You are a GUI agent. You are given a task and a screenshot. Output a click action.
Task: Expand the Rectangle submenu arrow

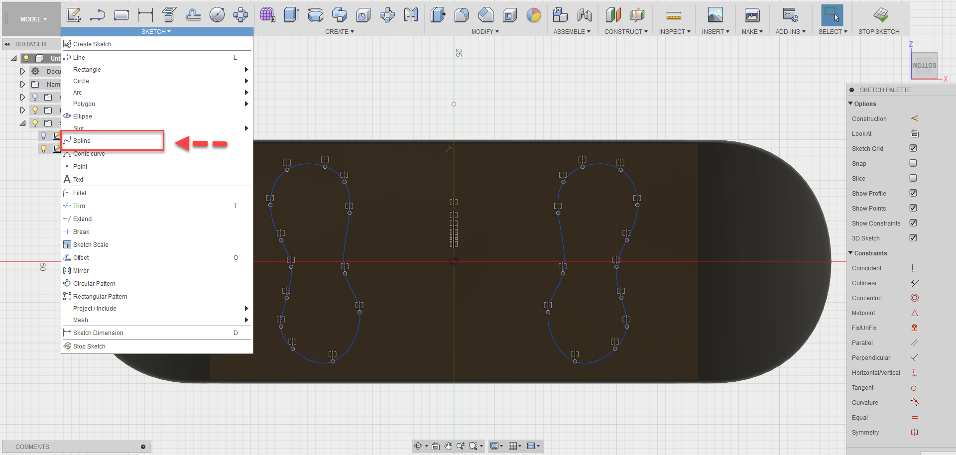[246, 69]
